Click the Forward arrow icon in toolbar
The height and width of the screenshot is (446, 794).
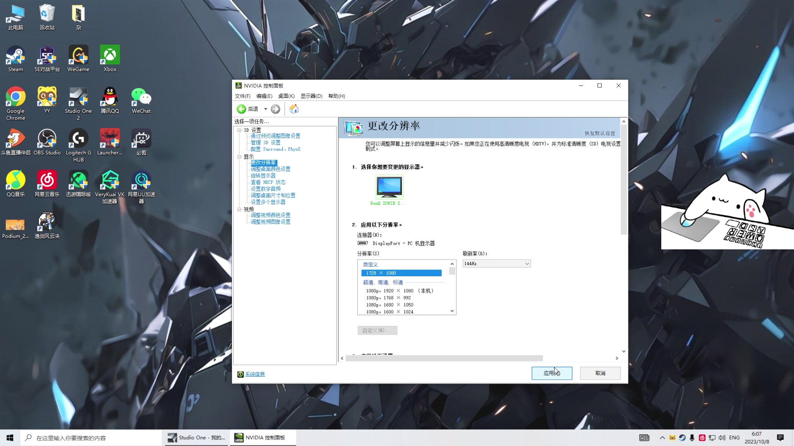[275, 109]
